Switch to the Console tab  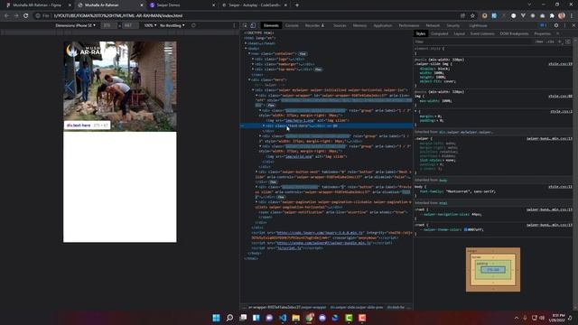click(292, 25)
